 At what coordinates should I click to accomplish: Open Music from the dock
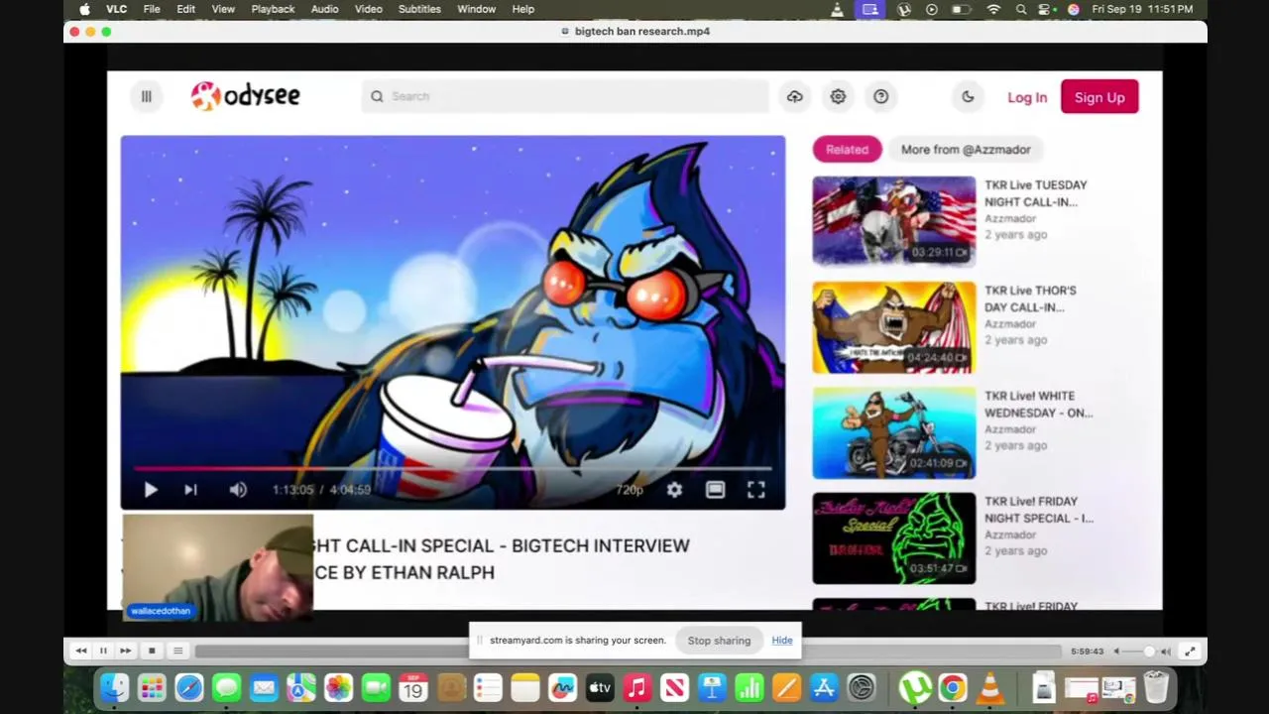pyautogui.click(x=637, y=687)
